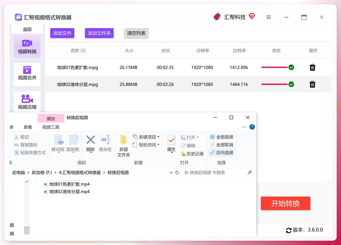Viewport: 341px width, 245px height.
Task: Expand the 打开 dropdown in ribbon
Action: (198, 137)
